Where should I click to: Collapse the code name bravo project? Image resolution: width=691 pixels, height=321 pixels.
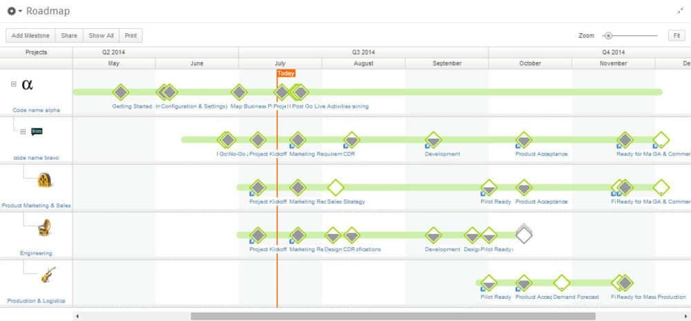pyautogui.click(x=23, y=131)
